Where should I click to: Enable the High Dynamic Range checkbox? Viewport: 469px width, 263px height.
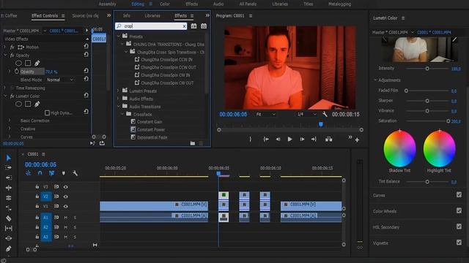(47, 113)
